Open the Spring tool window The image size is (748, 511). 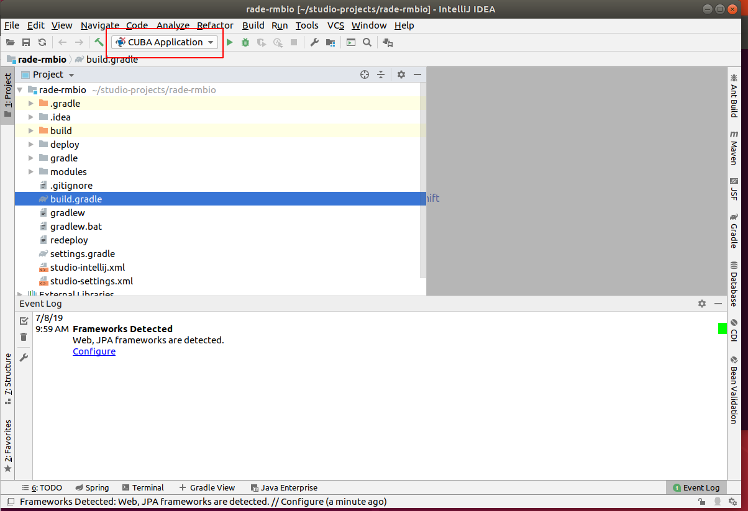pos(92,488)
